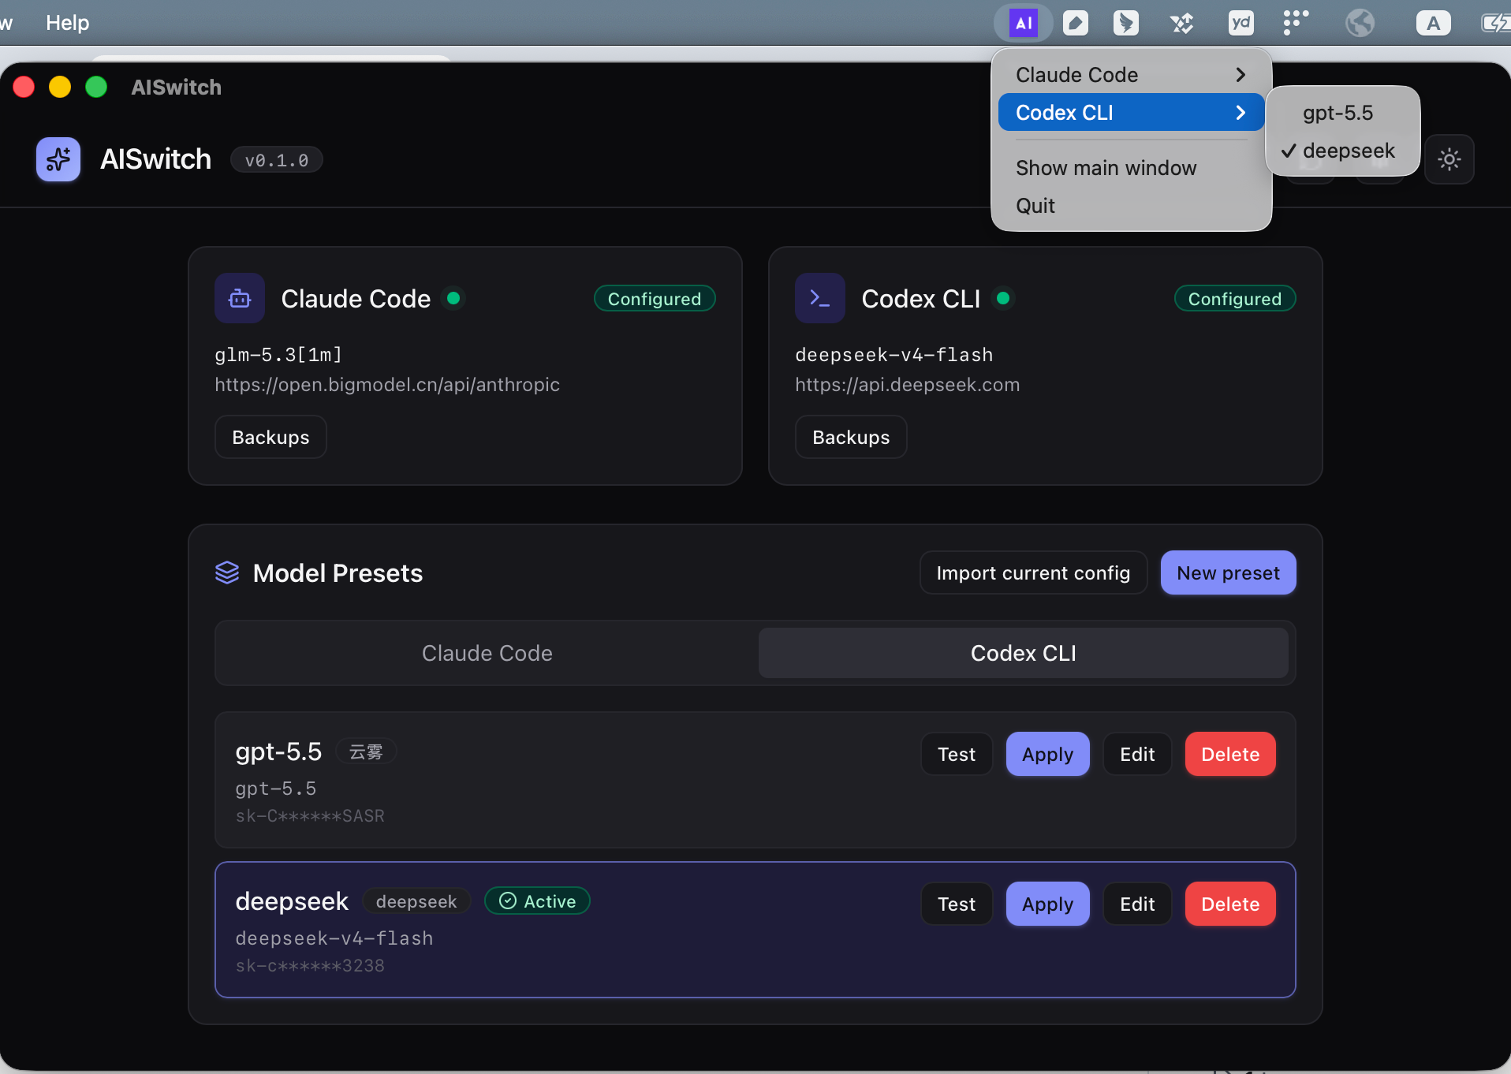1511x1074 pixels.
Task: Expand the Codex CLI submenu arrow
Action: (1241, 113)
